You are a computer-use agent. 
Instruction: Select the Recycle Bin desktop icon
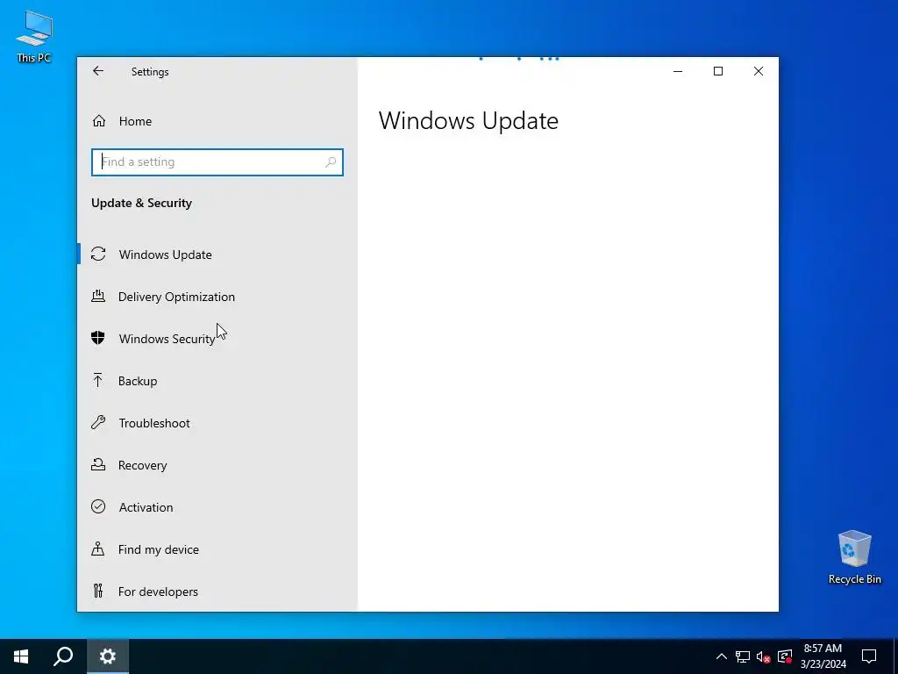[854, 556]
